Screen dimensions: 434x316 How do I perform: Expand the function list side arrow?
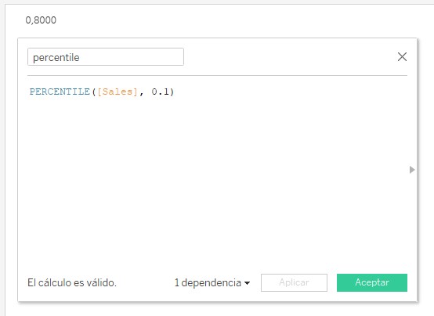[412, 170]
